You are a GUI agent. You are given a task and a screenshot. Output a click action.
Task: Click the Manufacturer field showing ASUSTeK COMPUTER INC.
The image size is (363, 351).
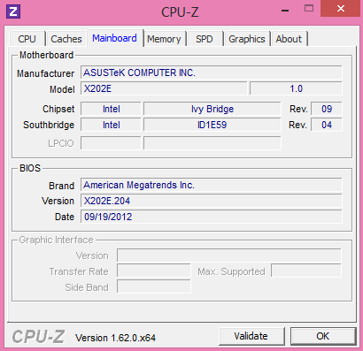coord(212,72)
